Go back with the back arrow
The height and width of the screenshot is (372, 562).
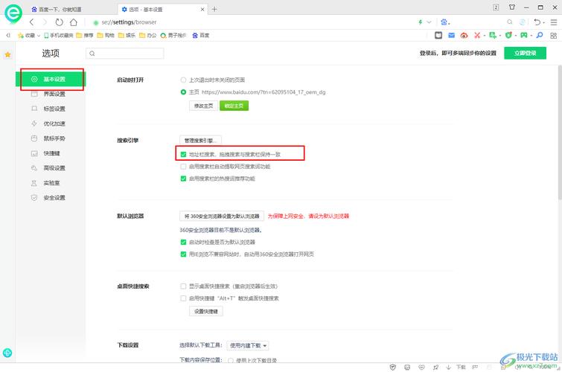[x=31, y=22]
